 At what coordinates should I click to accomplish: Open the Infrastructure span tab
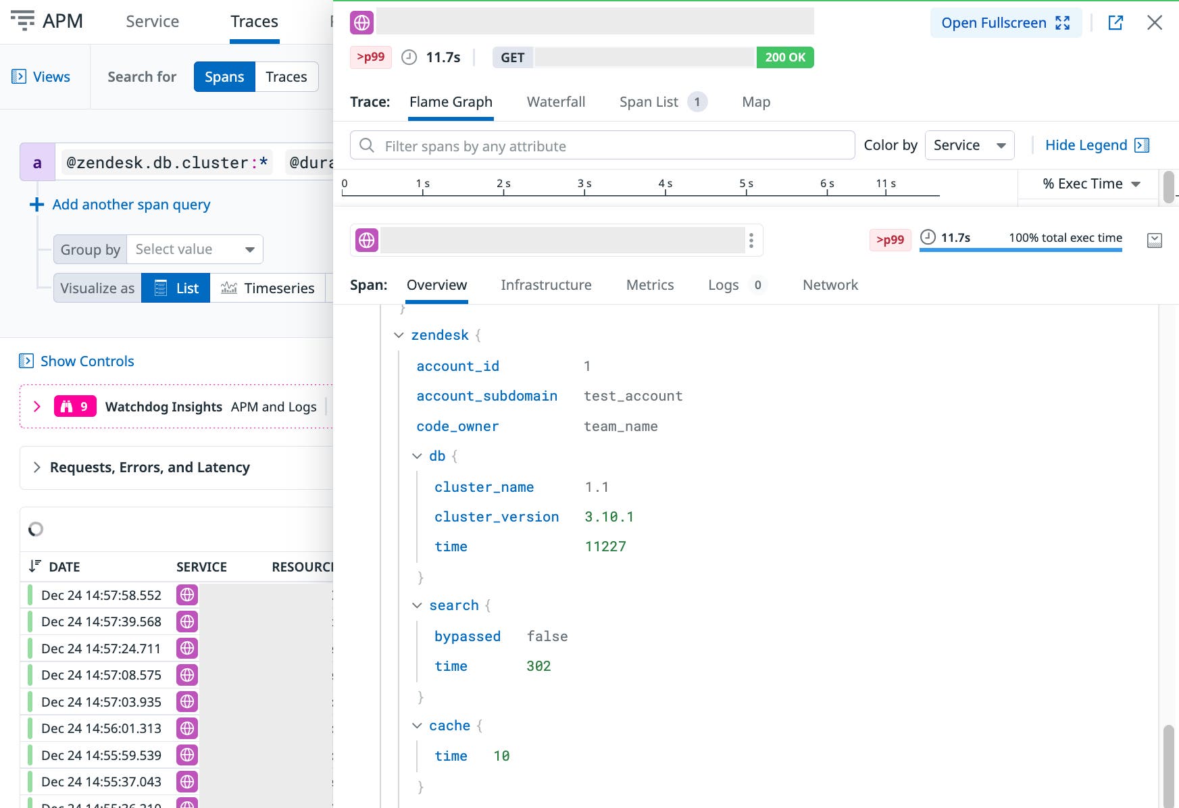(x=546, y=284)
